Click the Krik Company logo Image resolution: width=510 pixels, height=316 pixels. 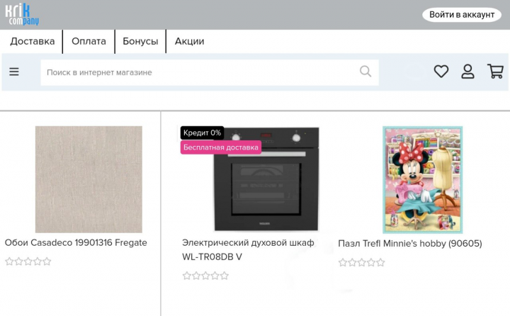22,15
